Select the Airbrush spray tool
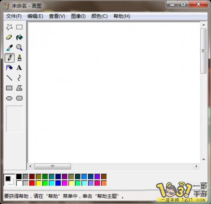 click(x=9, y=68)
